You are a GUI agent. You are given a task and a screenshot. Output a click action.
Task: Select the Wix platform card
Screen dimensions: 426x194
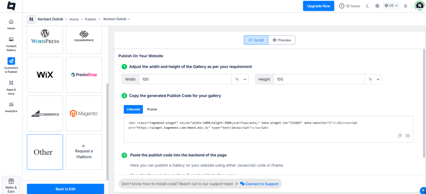click(x=45, y=75)
